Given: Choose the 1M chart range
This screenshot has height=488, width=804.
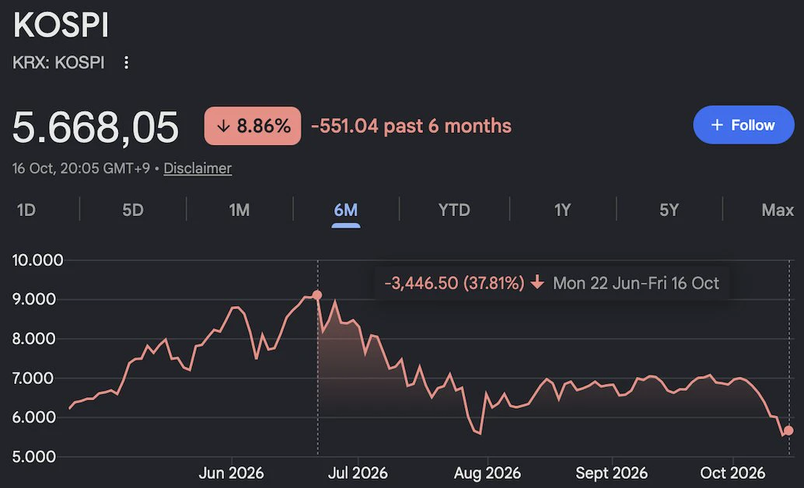Looking at the screenshot, I should (239, 210).
